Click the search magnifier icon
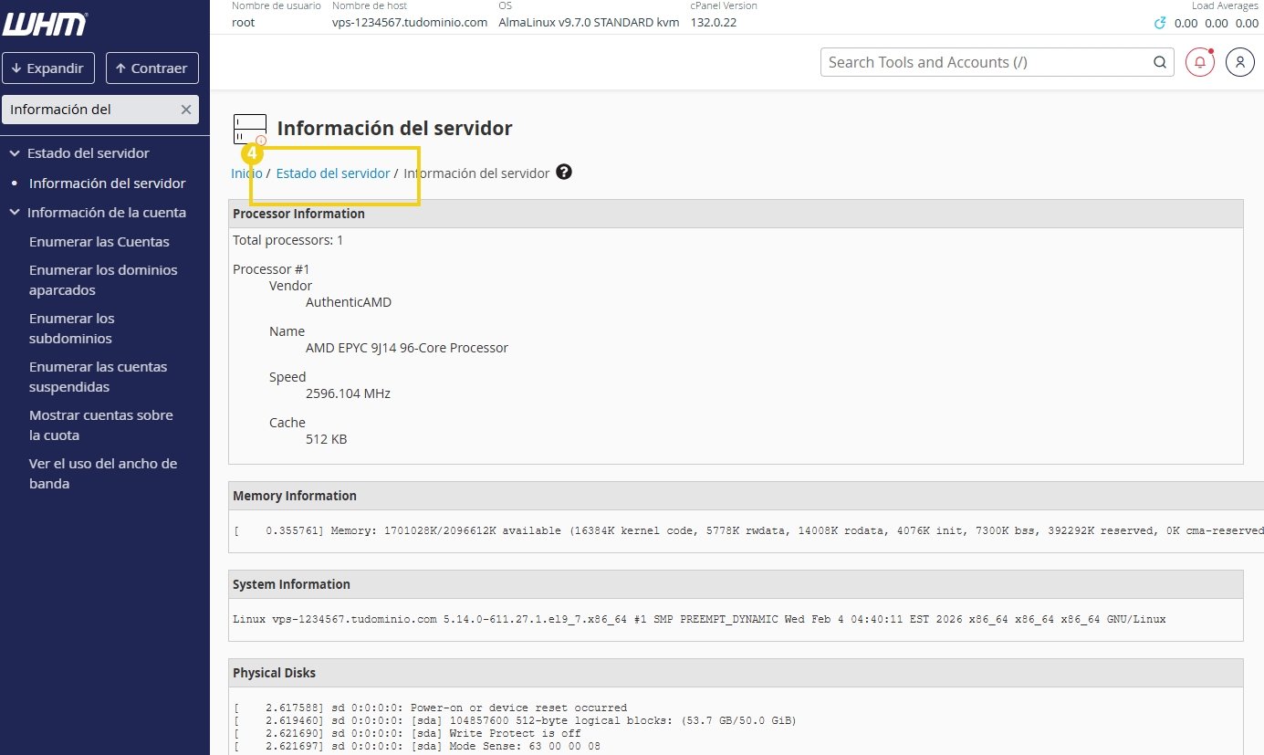 pos(1159,62)
